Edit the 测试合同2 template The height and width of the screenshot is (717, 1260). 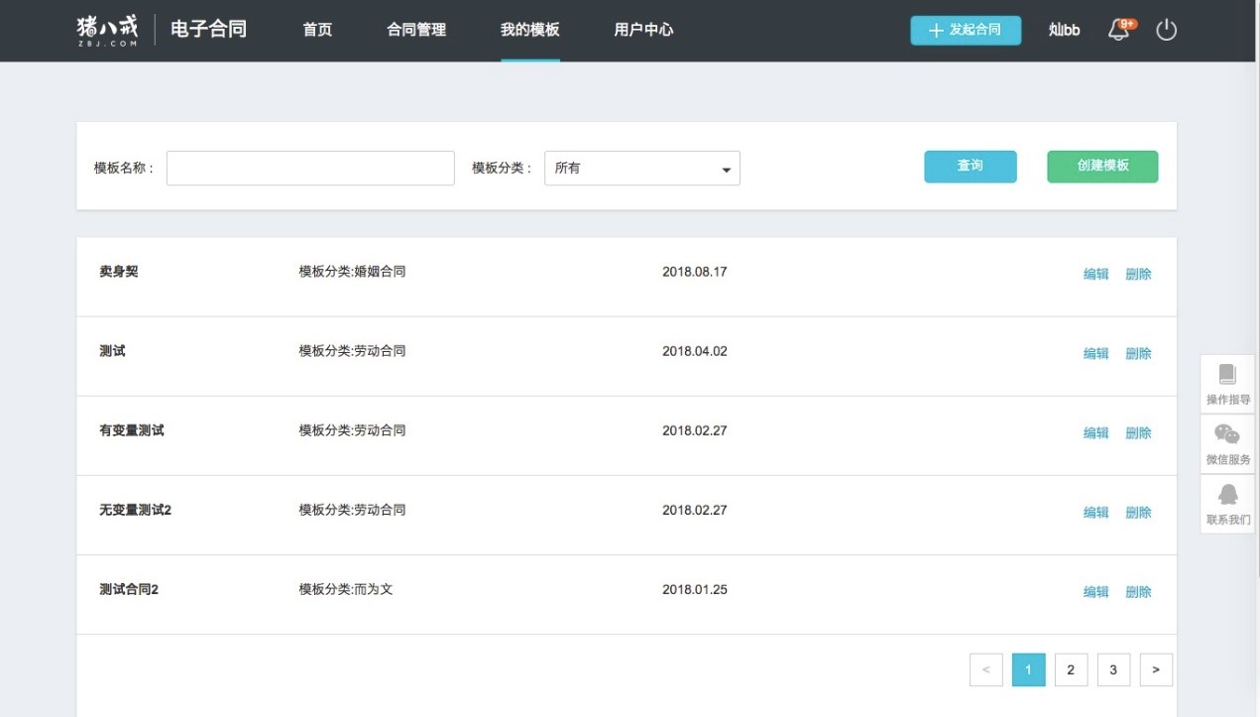click(1095, 591)
